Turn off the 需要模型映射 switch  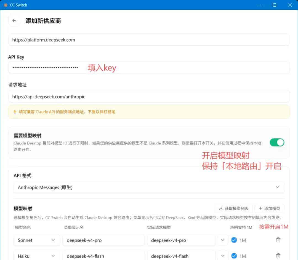tap(277, 143)
